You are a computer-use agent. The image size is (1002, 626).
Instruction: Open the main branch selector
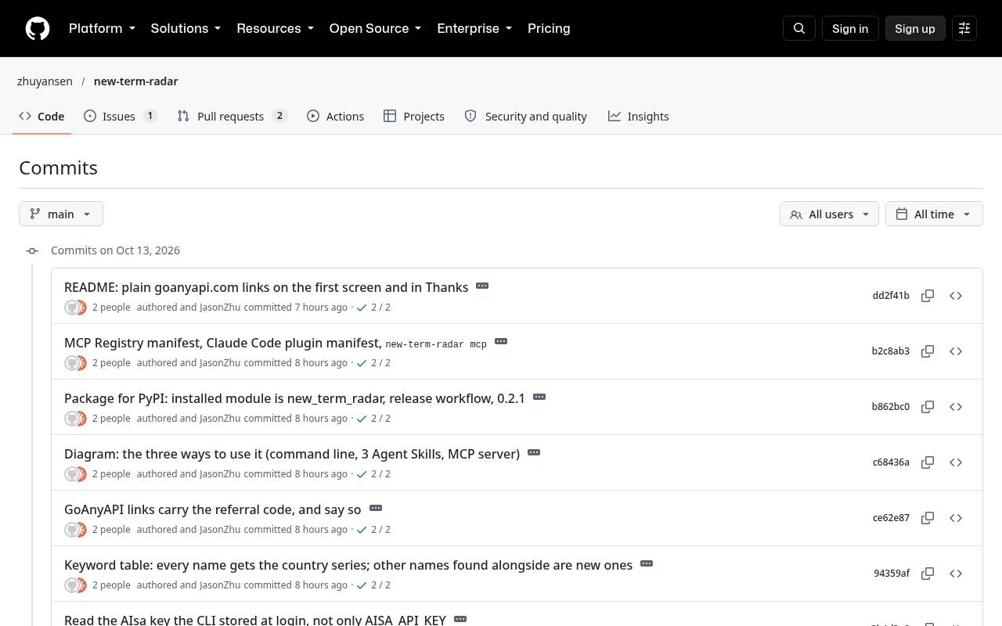pyautogui.click(x=61, y=214)
